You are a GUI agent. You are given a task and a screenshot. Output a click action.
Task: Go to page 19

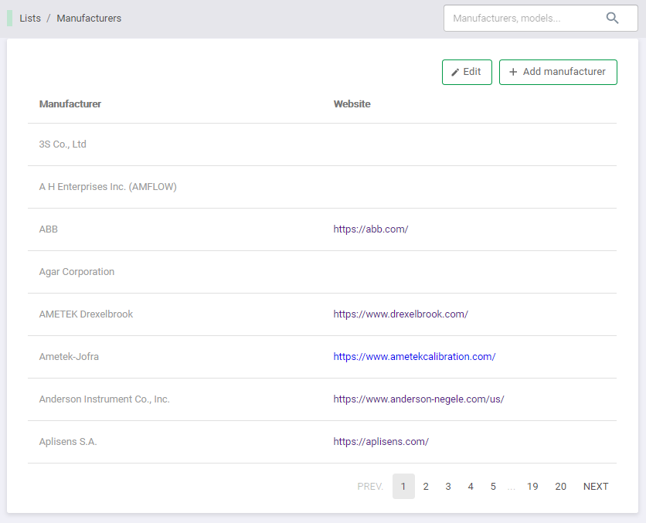tap(532, 487)
